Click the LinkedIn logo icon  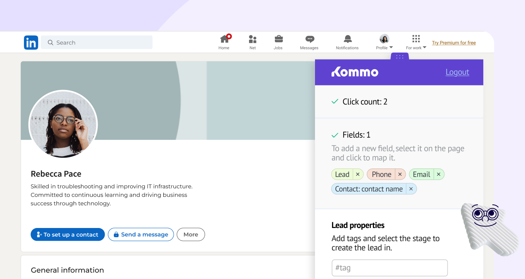tap(31, 43)
